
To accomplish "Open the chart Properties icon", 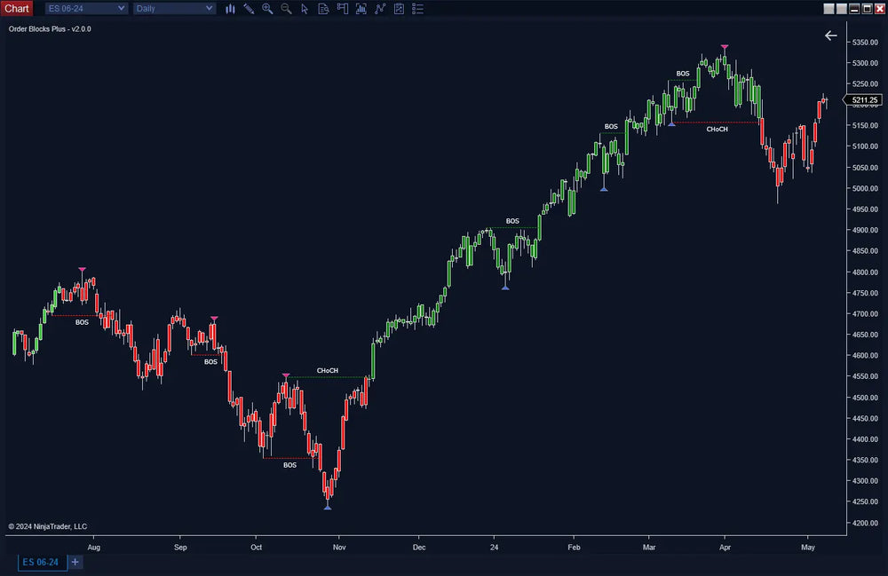I will pyautogui.click(x=400, y=9).
